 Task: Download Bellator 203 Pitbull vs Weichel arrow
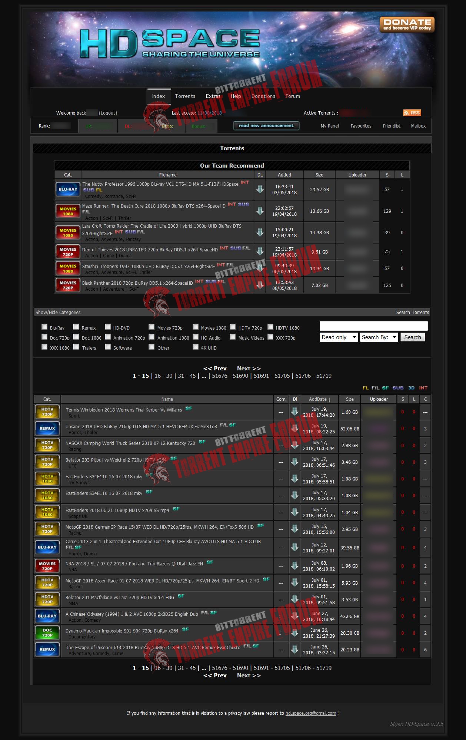coord(294,462)
